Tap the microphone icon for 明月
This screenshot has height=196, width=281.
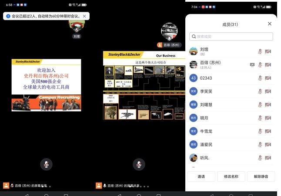(x=260, y=118)
